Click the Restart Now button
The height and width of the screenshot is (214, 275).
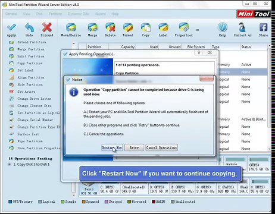(112, 147)
